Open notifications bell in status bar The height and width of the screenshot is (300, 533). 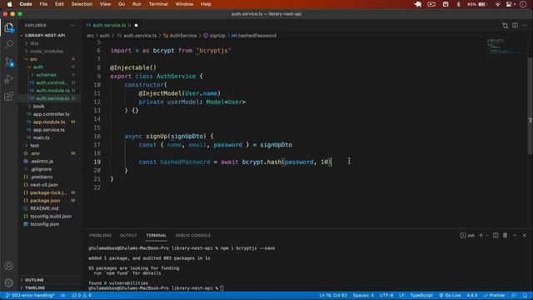coord(525,295)
